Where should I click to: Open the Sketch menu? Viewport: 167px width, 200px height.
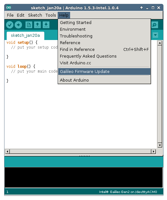point(35,15)
